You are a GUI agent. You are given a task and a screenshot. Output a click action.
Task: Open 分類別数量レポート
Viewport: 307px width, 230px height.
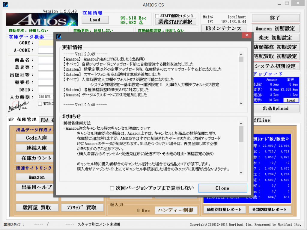[270, 210]
